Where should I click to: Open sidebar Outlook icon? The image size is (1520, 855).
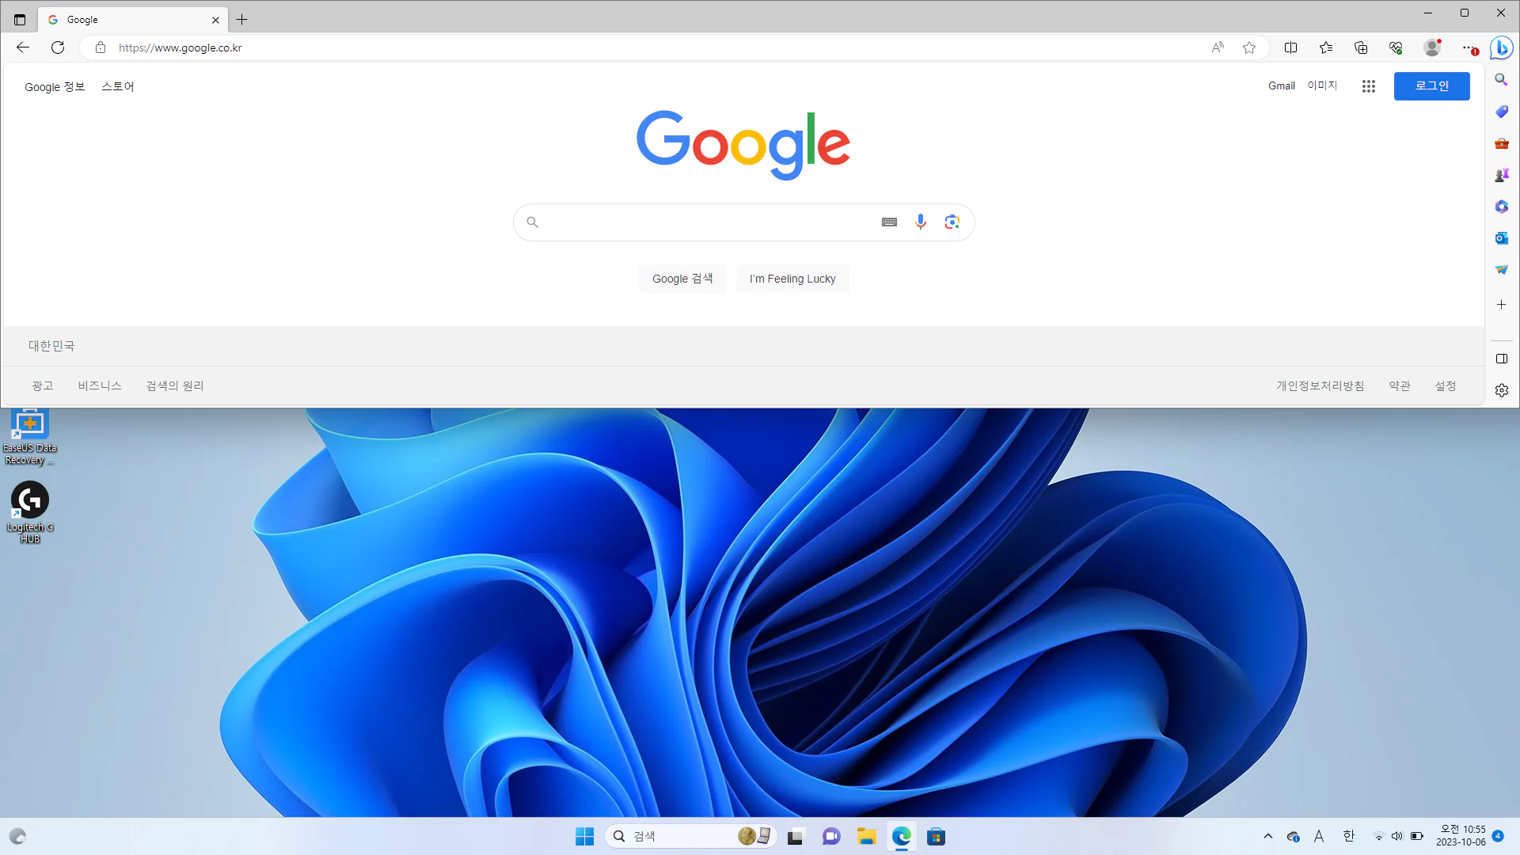coord(1501,238)
